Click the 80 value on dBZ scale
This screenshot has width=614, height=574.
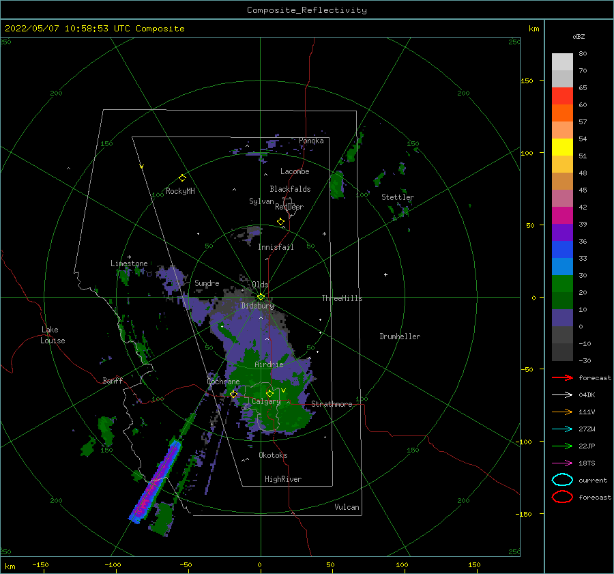click(x=583, y=54)
